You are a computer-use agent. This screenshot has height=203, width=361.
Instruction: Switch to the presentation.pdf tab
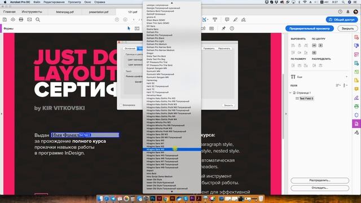99,12
